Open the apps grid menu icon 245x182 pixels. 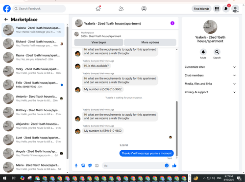tap(217, 9)
